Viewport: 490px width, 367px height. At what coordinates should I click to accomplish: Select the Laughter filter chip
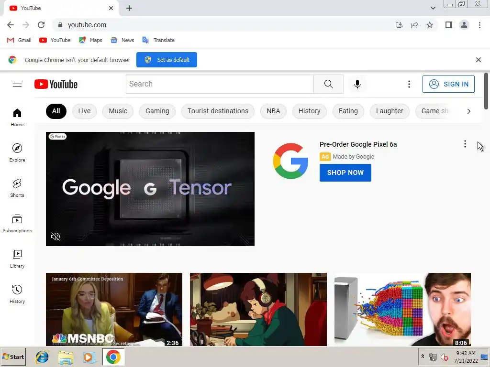tap(390, 111)
